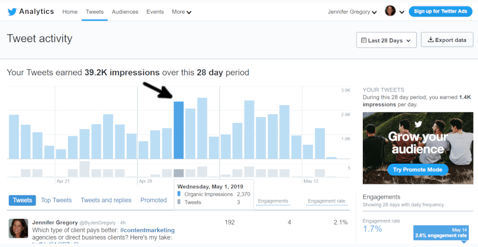The height and width of the screenshot is (247, 478).
Task: Click the Twitter bird logo
Action: click(12, 12)
